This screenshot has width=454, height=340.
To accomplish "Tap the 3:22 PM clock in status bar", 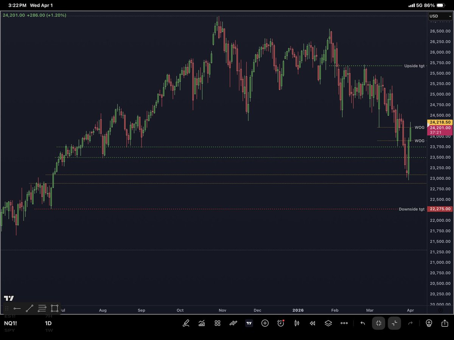I will tap(17, 5).
